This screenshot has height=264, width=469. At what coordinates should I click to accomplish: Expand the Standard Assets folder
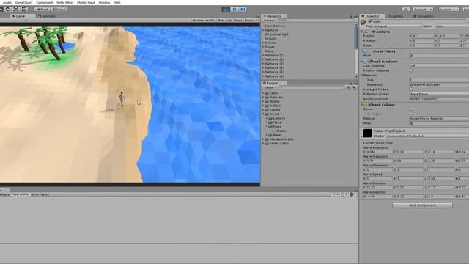pyautogui.click(x=263, y=139)
